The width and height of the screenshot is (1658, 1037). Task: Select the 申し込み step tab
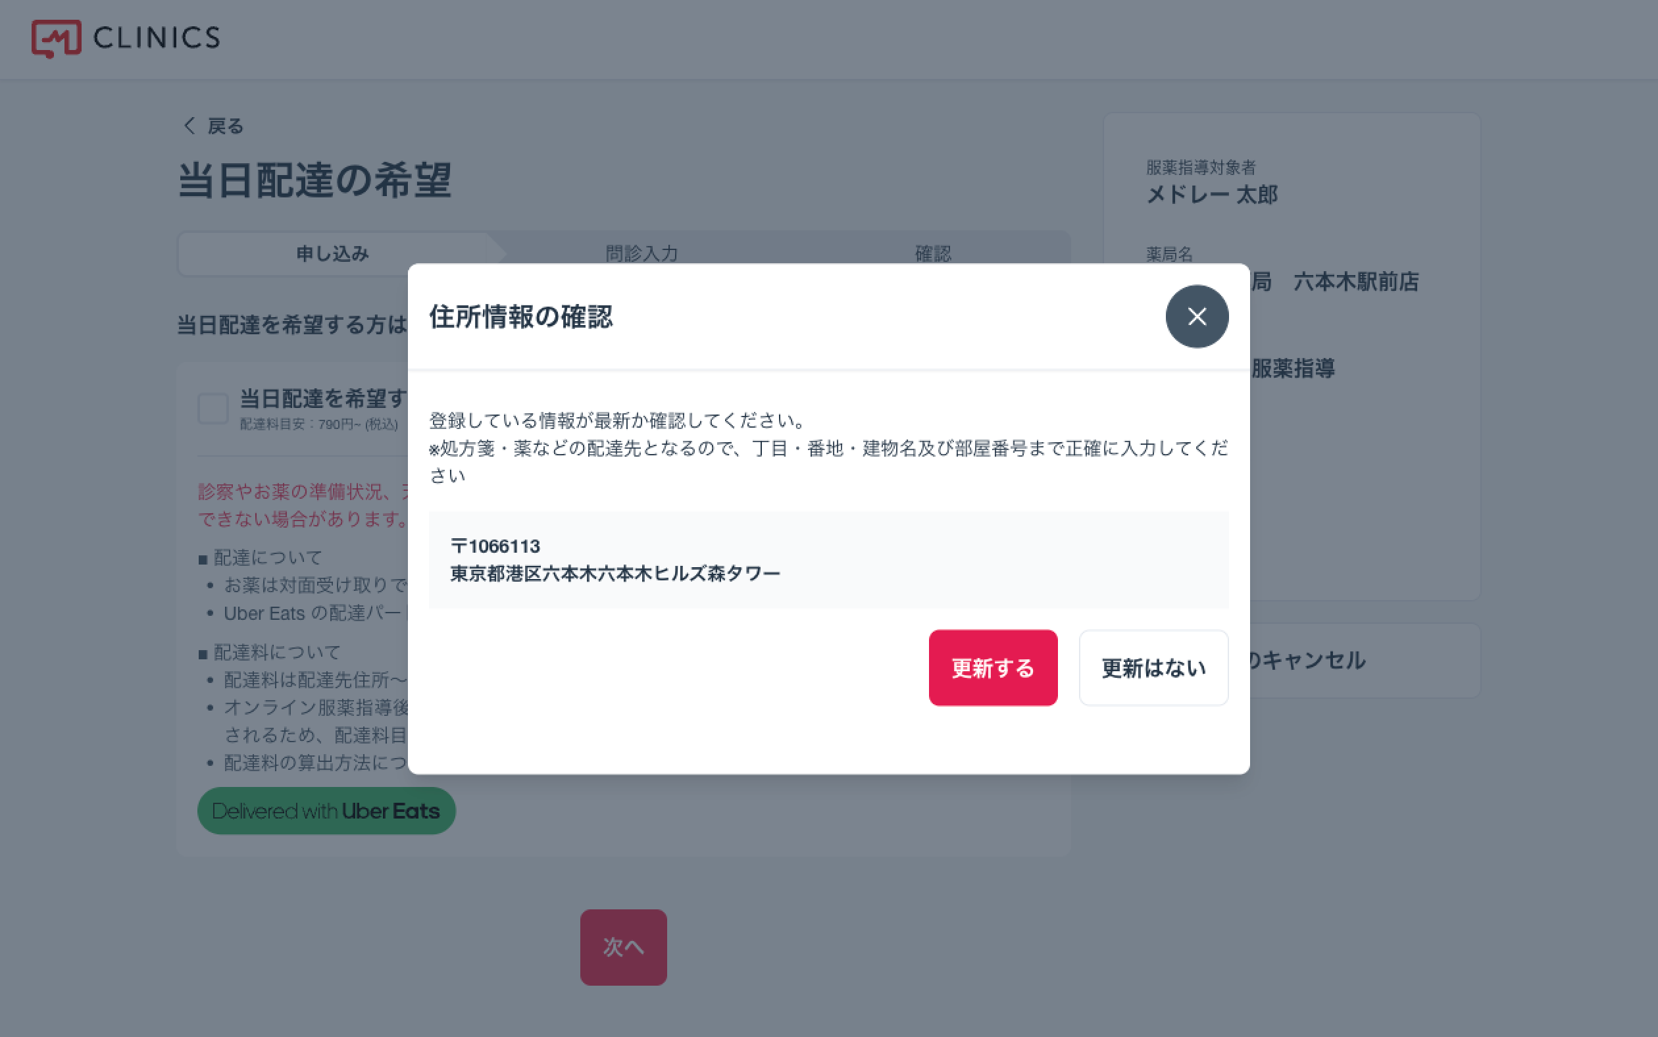[332, 254]
